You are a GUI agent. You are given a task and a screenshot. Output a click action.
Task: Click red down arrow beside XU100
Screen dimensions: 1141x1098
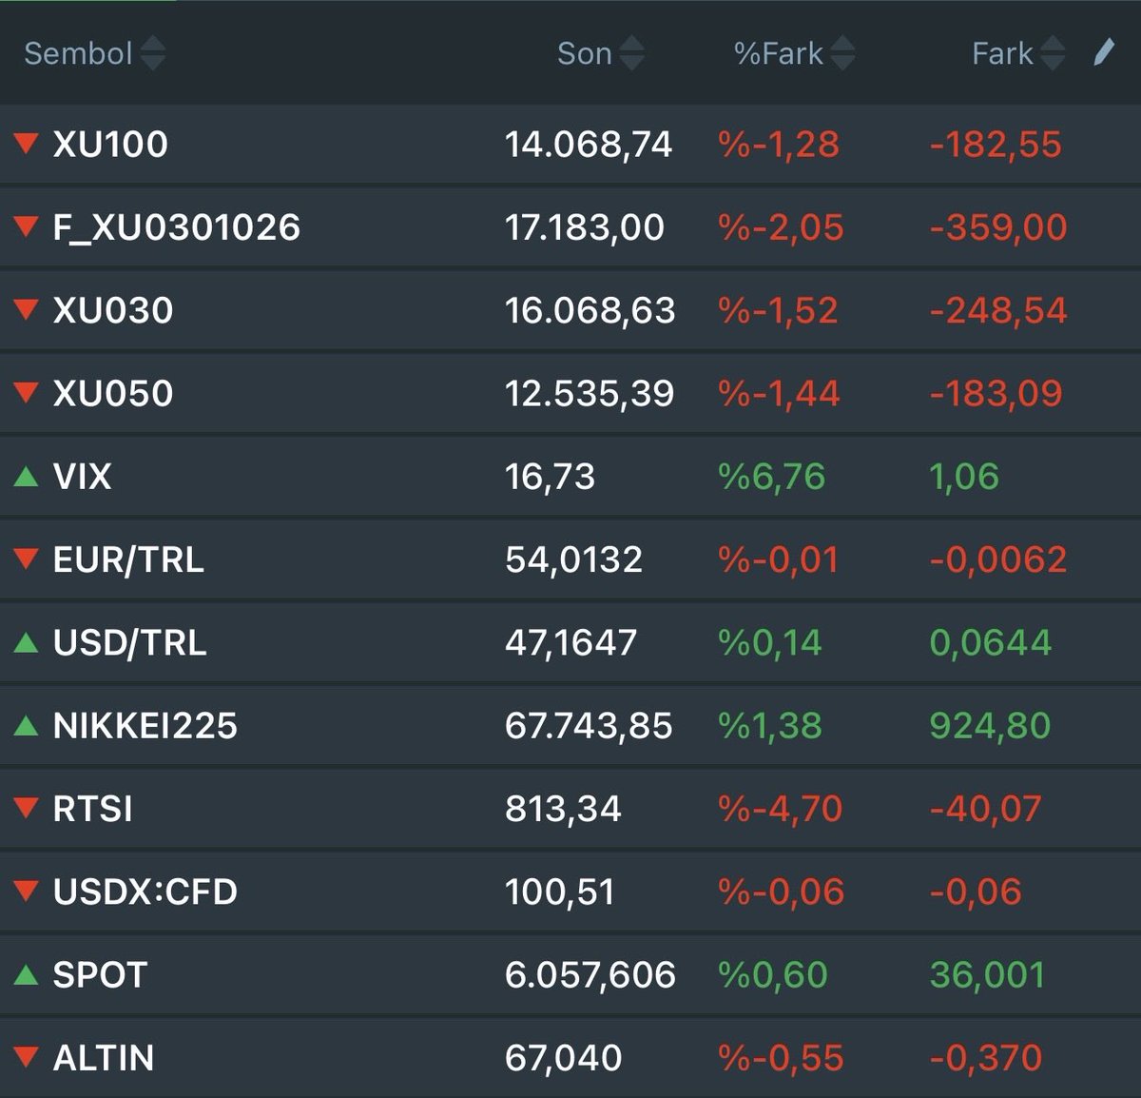point(27,144)
